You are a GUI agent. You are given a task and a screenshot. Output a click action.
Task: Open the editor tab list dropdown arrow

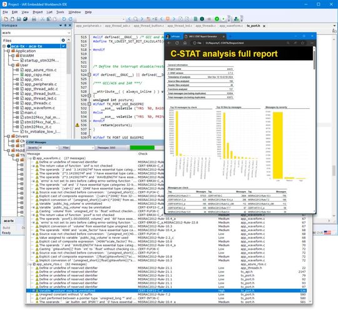(334, 26)
